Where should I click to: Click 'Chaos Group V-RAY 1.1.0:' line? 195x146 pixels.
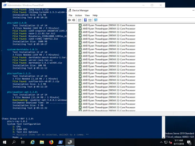[x=18, y=119]
